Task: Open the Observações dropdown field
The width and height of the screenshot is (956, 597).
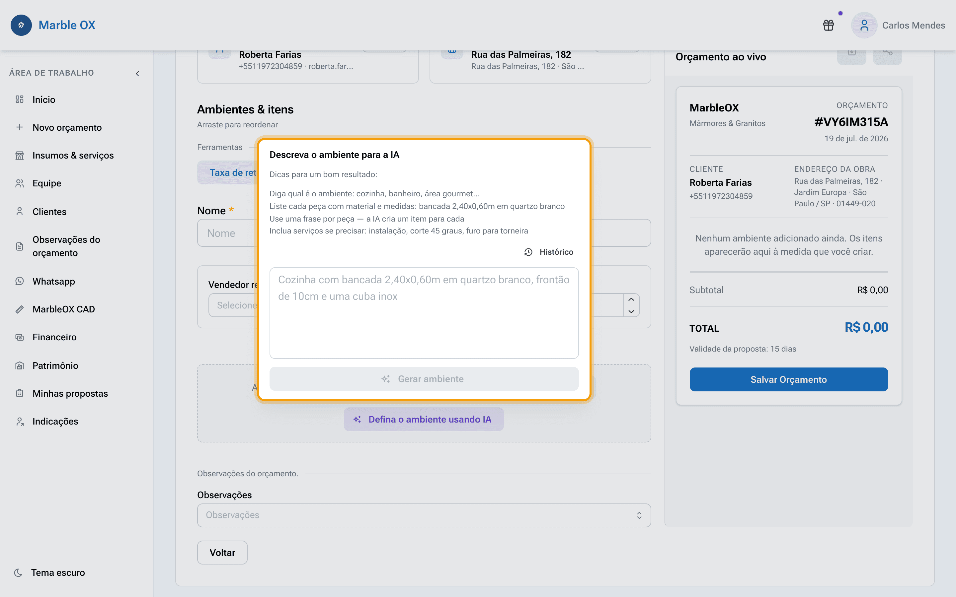Action: click(424, 515)
